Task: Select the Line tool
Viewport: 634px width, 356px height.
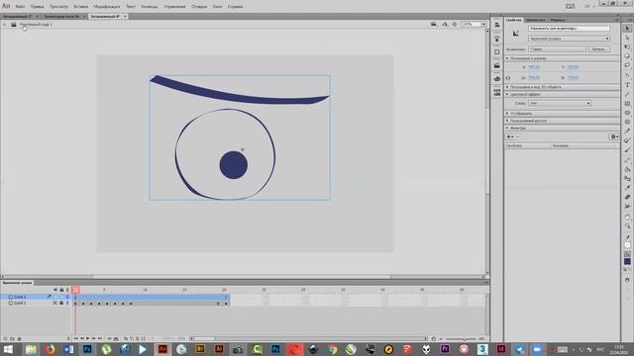Action: (x=627, y=94)
